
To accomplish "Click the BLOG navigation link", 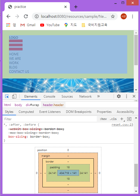I will click(x=13, y=67).
